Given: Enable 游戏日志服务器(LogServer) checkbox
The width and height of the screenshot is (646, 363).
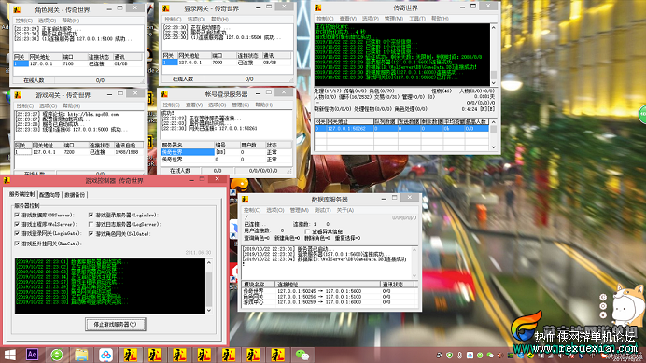Looking at the screenshot, I should click(91, 224).
